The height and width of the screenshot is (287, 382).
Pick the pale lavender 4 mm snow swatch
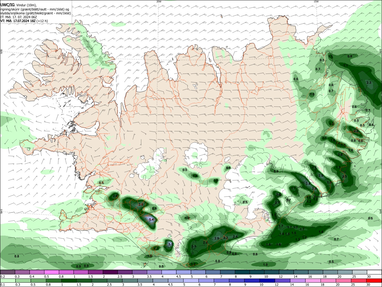[x=169, y=272]
